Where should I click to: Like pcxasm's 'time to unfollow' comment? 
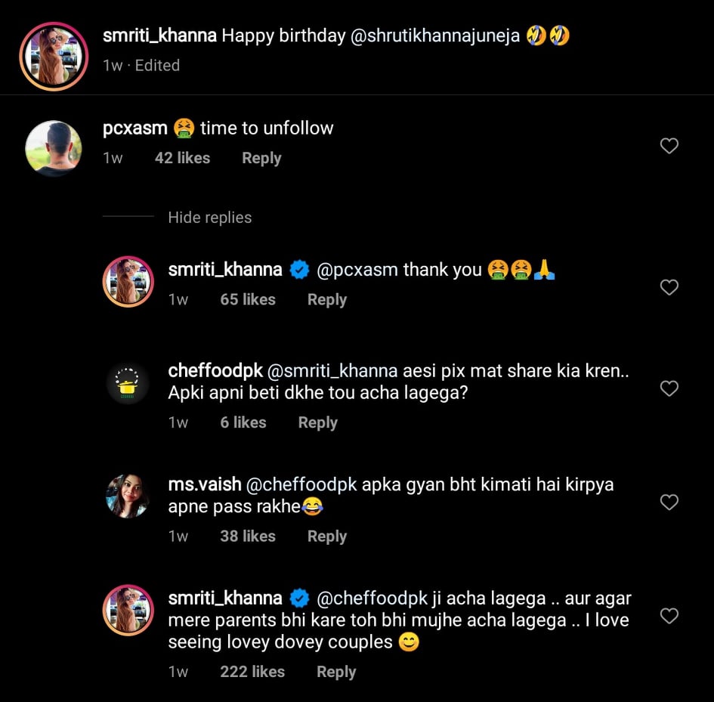click(x=669, y=146)
